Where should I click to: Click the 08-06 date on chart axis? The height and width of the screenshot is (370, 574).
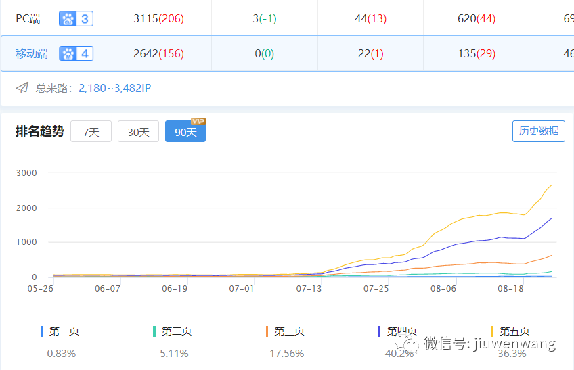[x=443, y=289]
